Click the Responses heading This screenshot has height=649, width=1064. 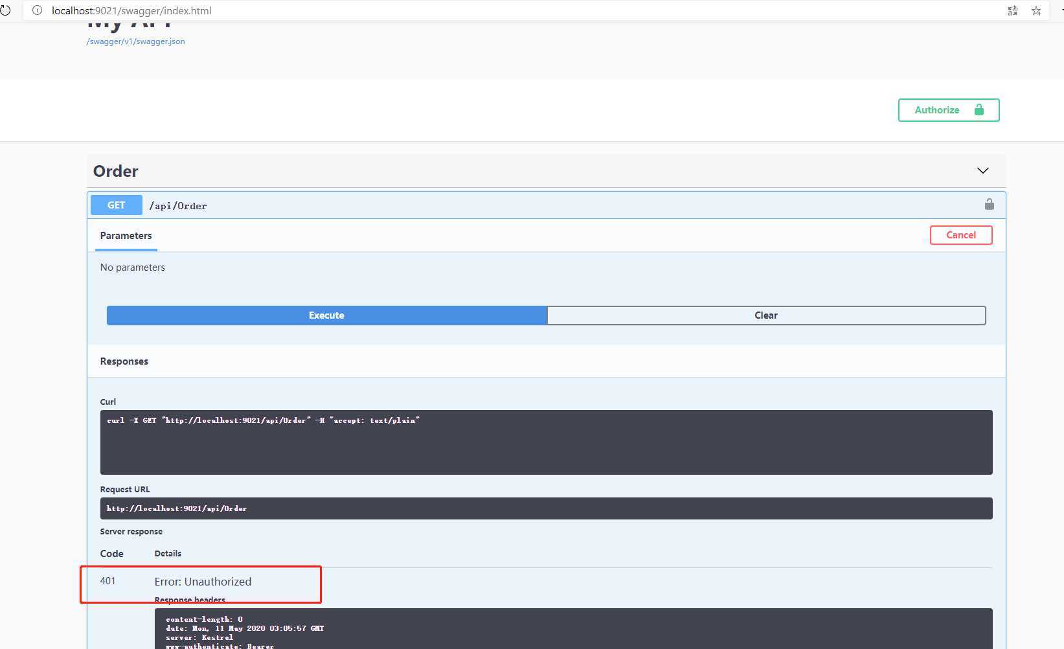pos(124,361)
